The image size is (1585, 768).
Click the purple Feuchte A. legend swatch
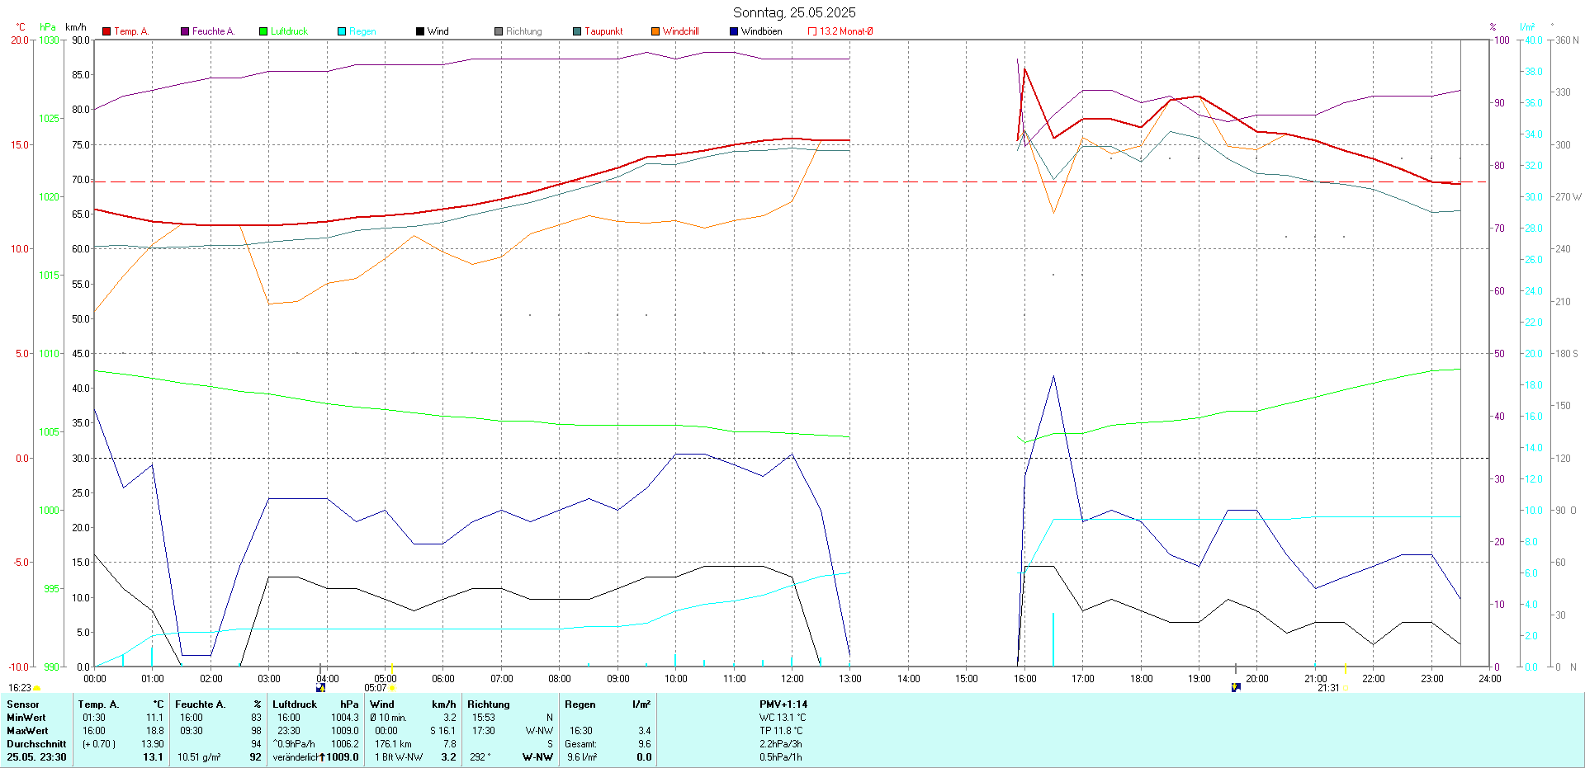pos(185,31)
